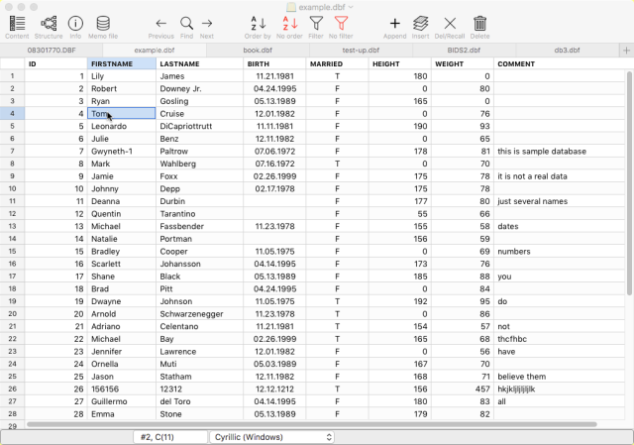This screenshot has height=445, width=634.
Task: Click the Delete trash button
Action: (479, 23)
